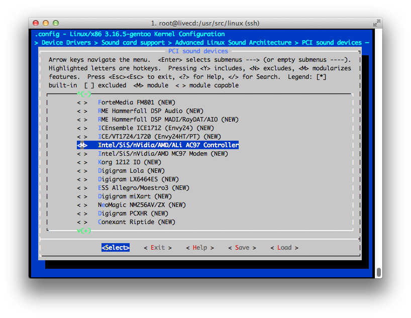Toggle brackets for RME Hammerfall DSP Audio
411x318 pixels.
click(x=82, y=111)
